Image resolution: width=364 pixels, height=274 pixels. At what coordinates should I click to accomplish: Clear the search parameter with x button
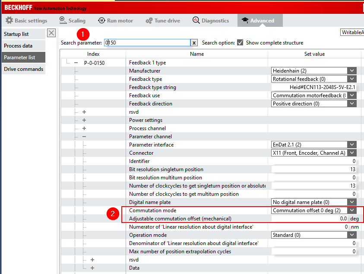tap(194, 43)
